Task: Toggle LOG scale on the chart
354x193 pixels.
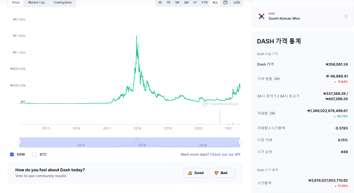Action: click(x=237, y=3)
